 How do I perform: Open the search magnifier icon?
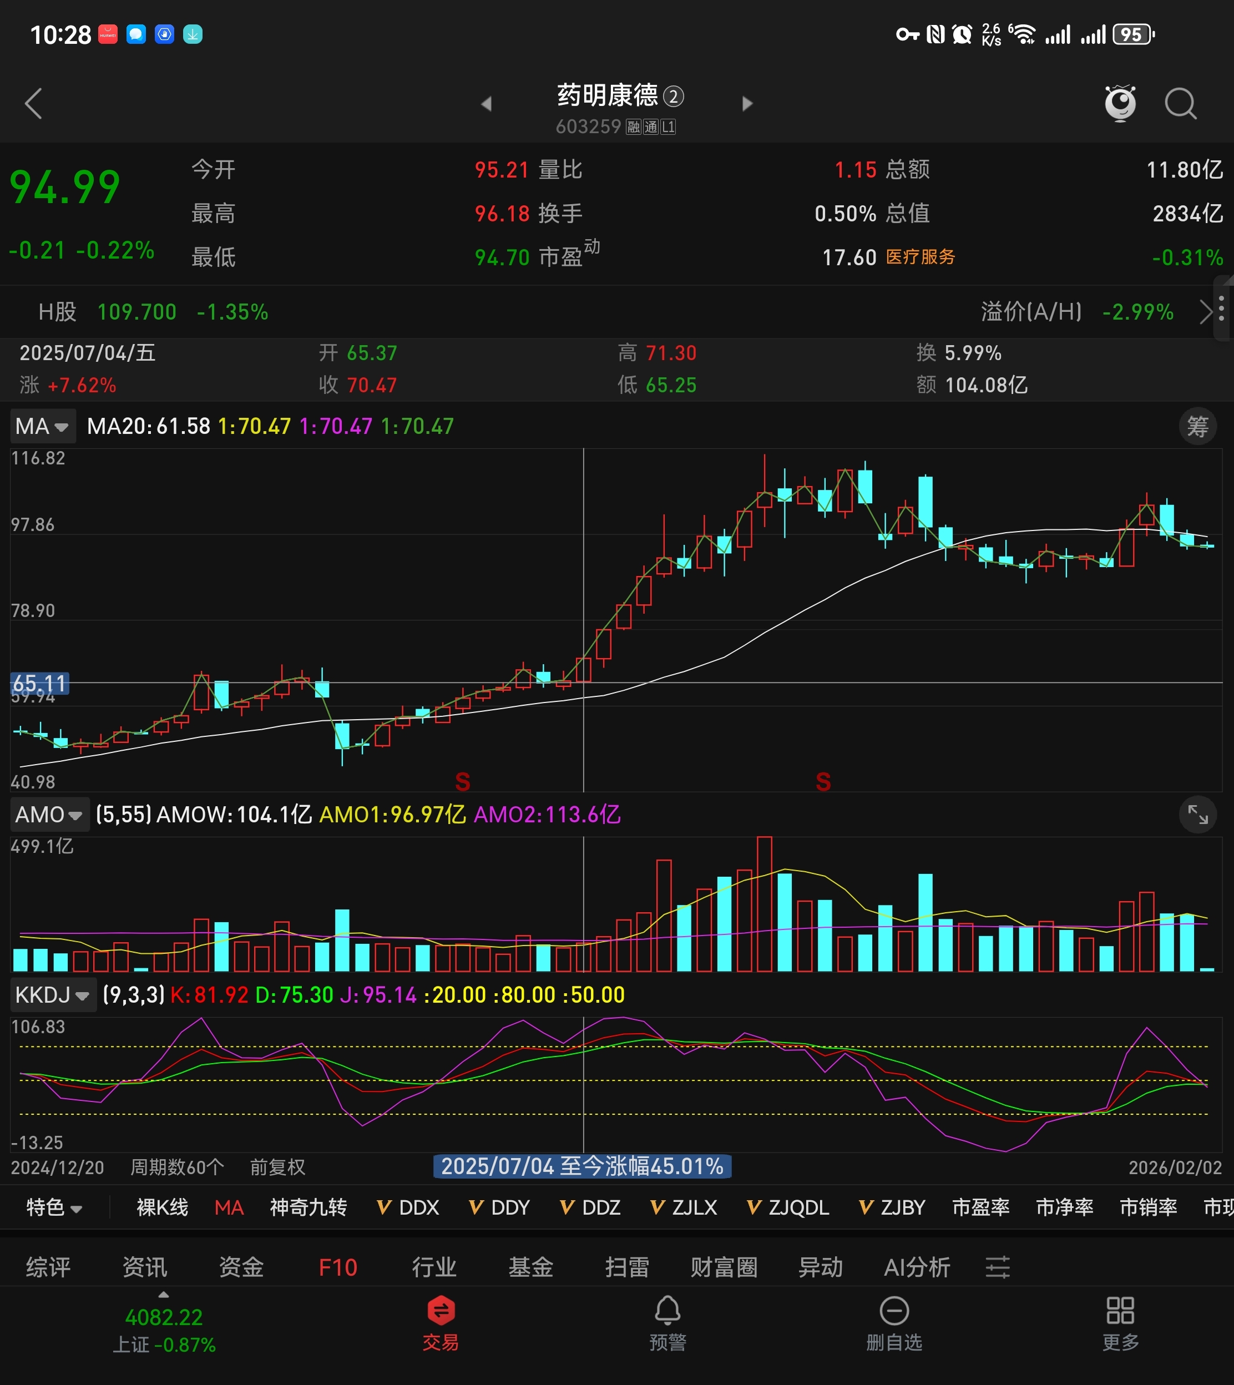(1180, 104)
